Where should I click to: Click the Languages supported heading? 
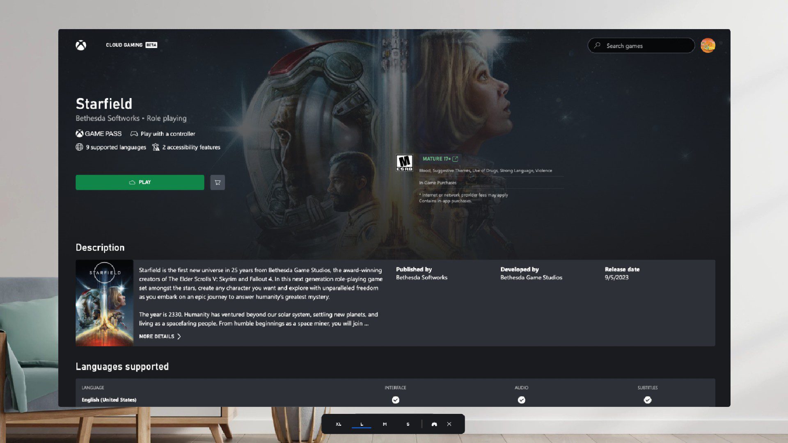(x=122, y=367)
